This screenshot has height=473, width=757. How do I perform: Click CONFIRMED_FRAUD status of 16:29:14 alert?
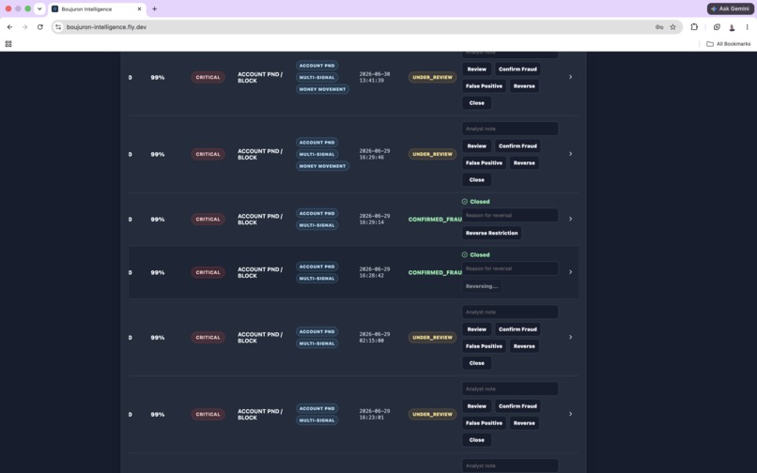coord(435,219)
